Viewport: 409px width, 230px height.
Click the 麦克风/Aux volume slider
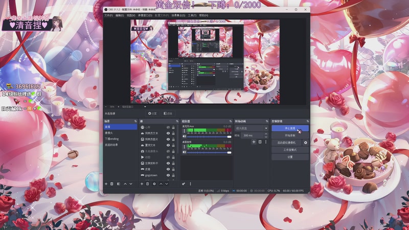[209, 136]
